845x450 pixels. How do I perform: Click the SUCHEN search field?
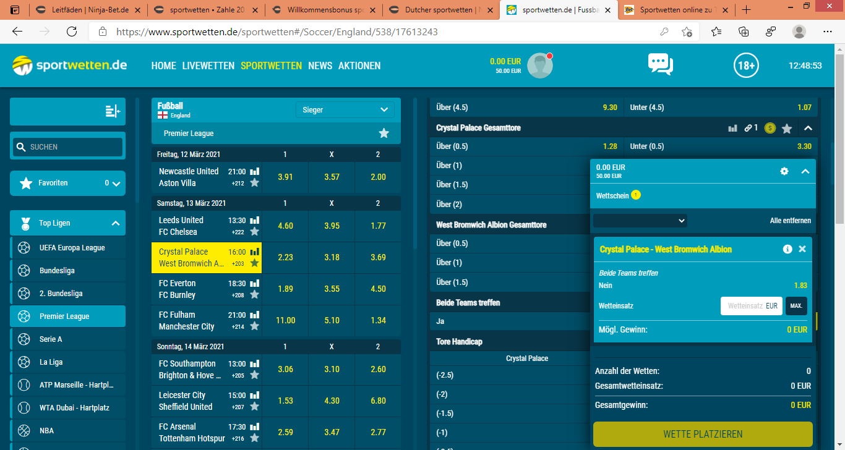[x=67, y=147]
